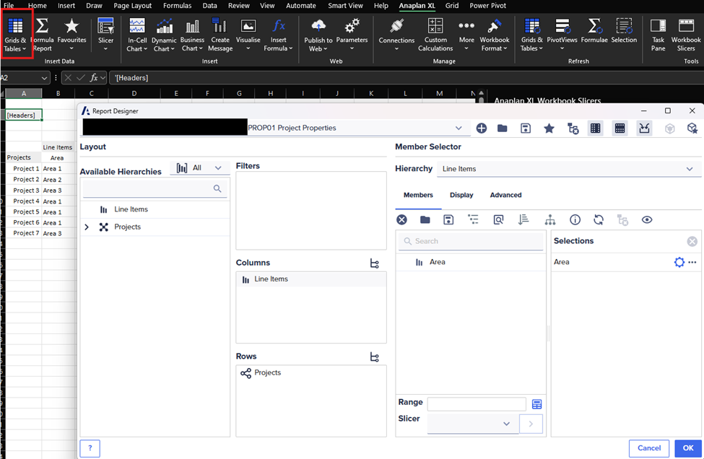Toggle the eye preview icon in Member Selector
This screenshot has height=459, width=704.
click(x=646, y=219)
